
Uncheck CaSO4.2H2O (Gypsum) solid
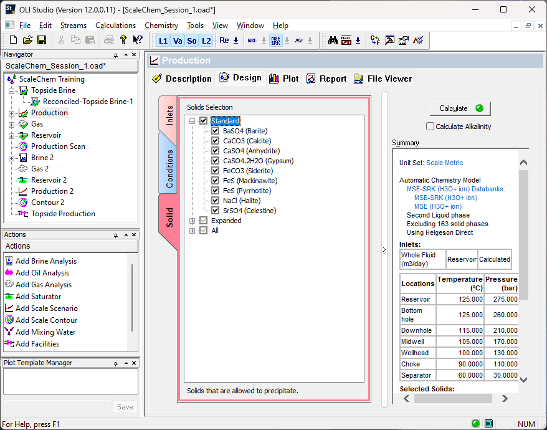tap(215, 161)
